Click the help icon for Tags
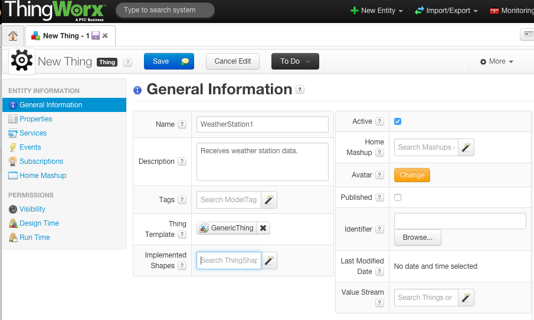The height and width of the screenshot is (320, 534). pyautogui.click(x=182, y=200)
